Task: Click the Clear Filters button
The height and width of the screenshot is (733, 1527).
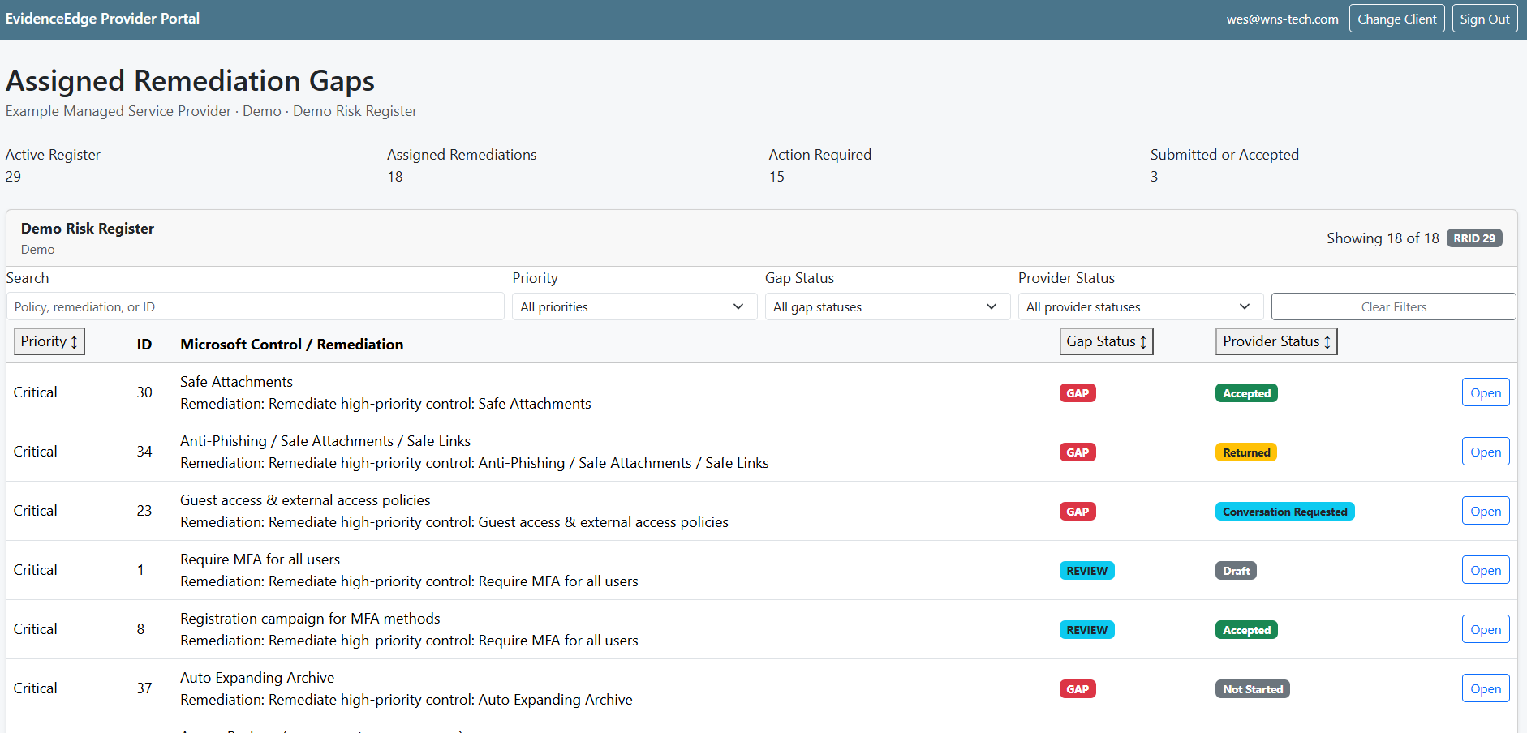Action: point(1393,306)
